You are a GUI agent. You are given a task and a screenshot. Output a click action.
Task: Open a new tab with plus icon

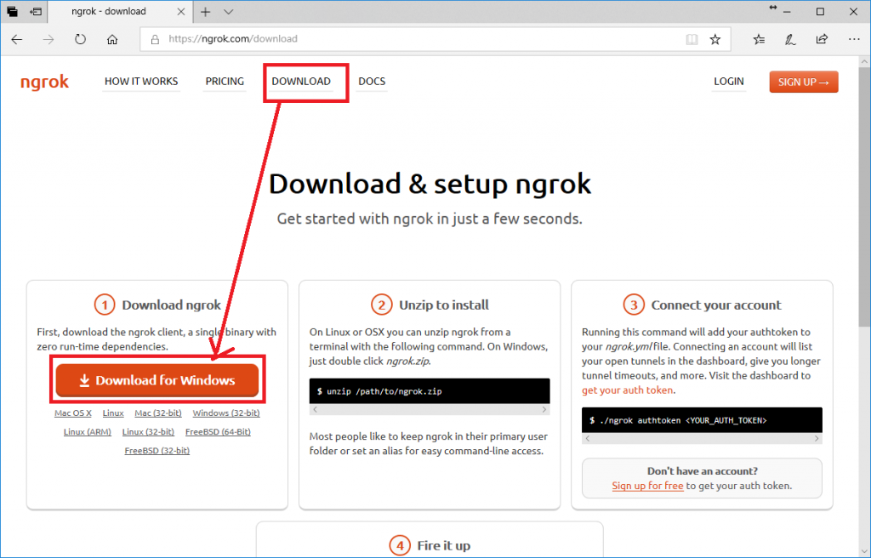pos(206,12)
